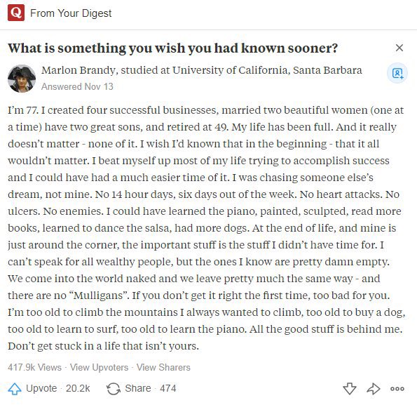The height and width of the screenshot is (405, 417).
Task: Open the View Sharers list
Action: (x=163, y=368)
